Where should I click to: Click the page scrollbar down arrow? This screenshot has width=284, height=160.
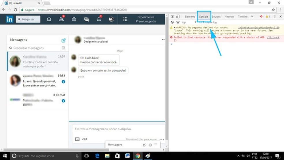coord(167,146)
